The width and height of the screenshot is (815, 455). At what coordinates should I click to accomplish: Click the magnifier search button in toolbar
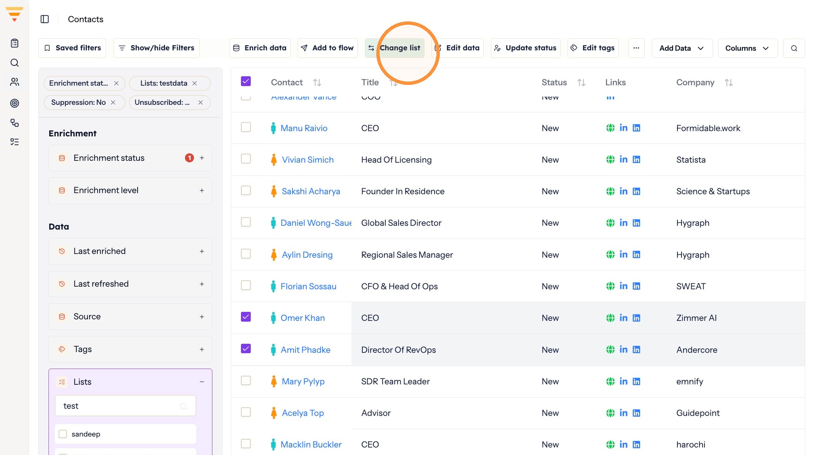[x=794, y=48]
